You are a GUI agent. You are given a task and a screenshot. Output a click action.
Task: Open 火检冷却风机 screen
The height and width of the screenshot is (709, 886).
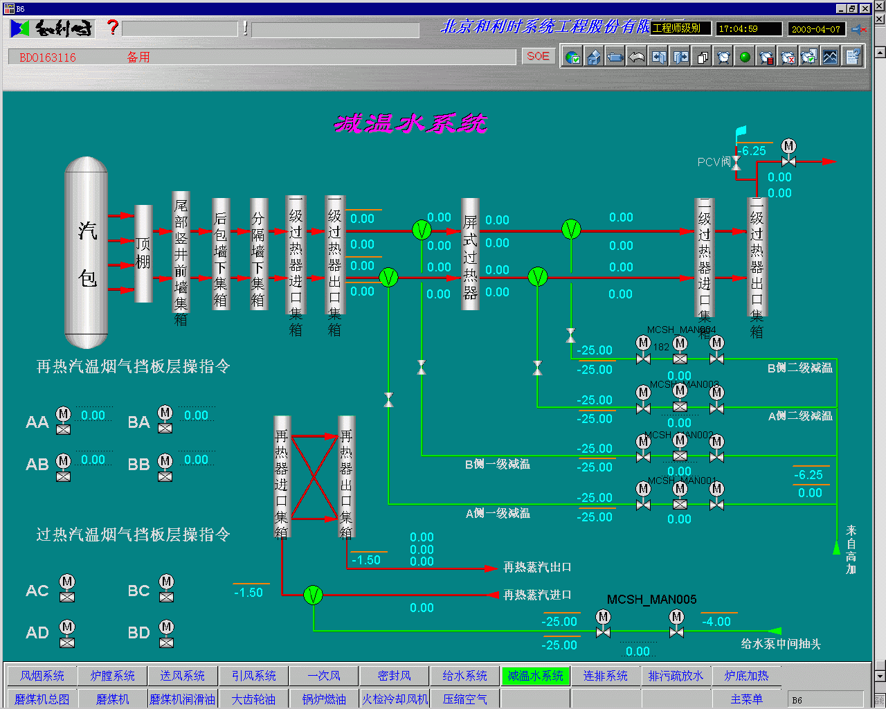coord(395,699)
